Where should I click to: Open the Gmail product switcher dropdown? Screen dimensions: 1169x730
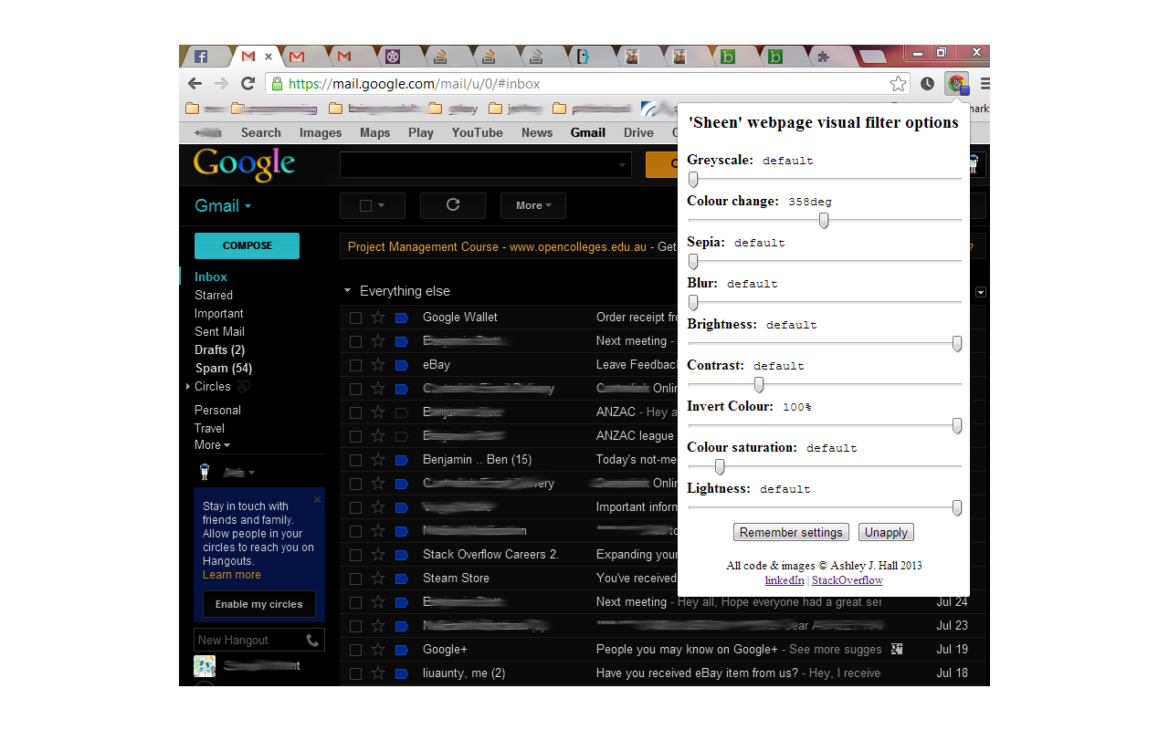pos(223,206)
